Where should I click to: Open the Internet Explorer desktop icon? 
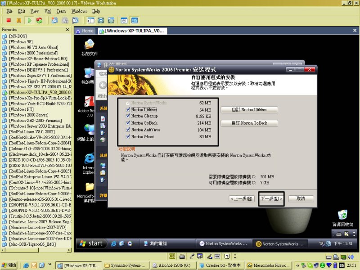[89, 163]
